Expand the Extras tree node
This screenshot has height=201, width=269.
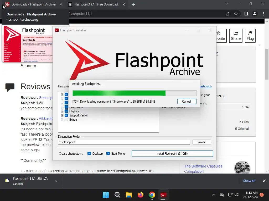(x=62, y=120)
